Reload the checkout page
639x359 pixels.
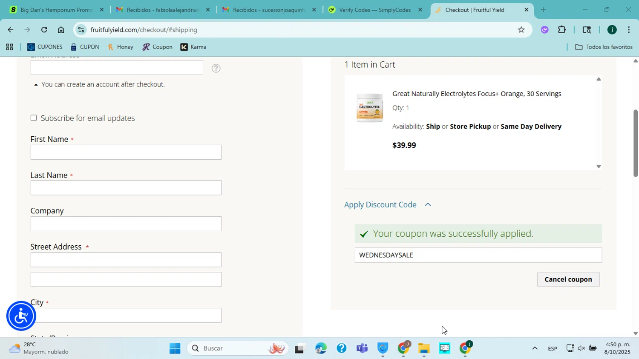[x=44, y=30]
